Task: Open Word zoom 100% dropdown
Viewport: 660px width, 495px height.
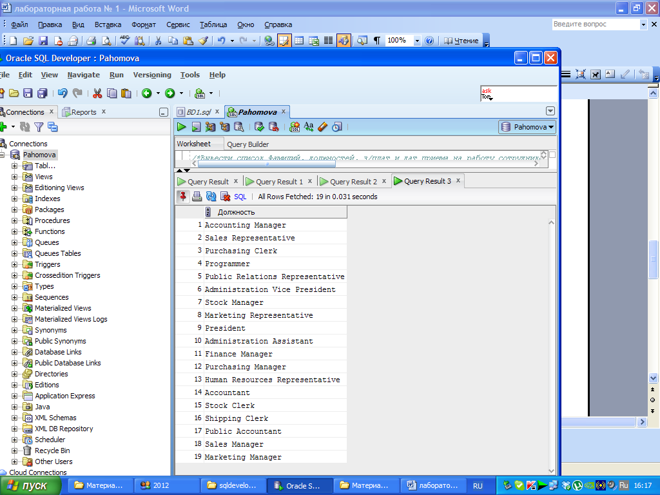Action: click(417, 41)
